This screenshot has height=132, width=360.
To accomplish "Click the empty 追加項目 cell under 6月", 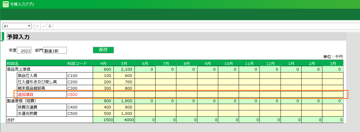I will click(x=145, y=94).
